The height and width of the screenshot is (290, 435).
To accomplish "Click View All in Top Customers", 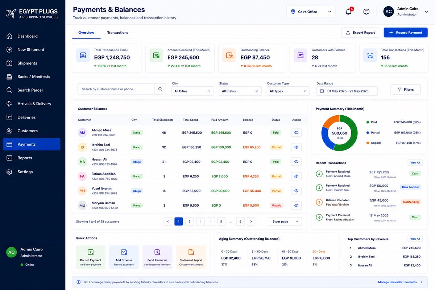I will 415,239.
